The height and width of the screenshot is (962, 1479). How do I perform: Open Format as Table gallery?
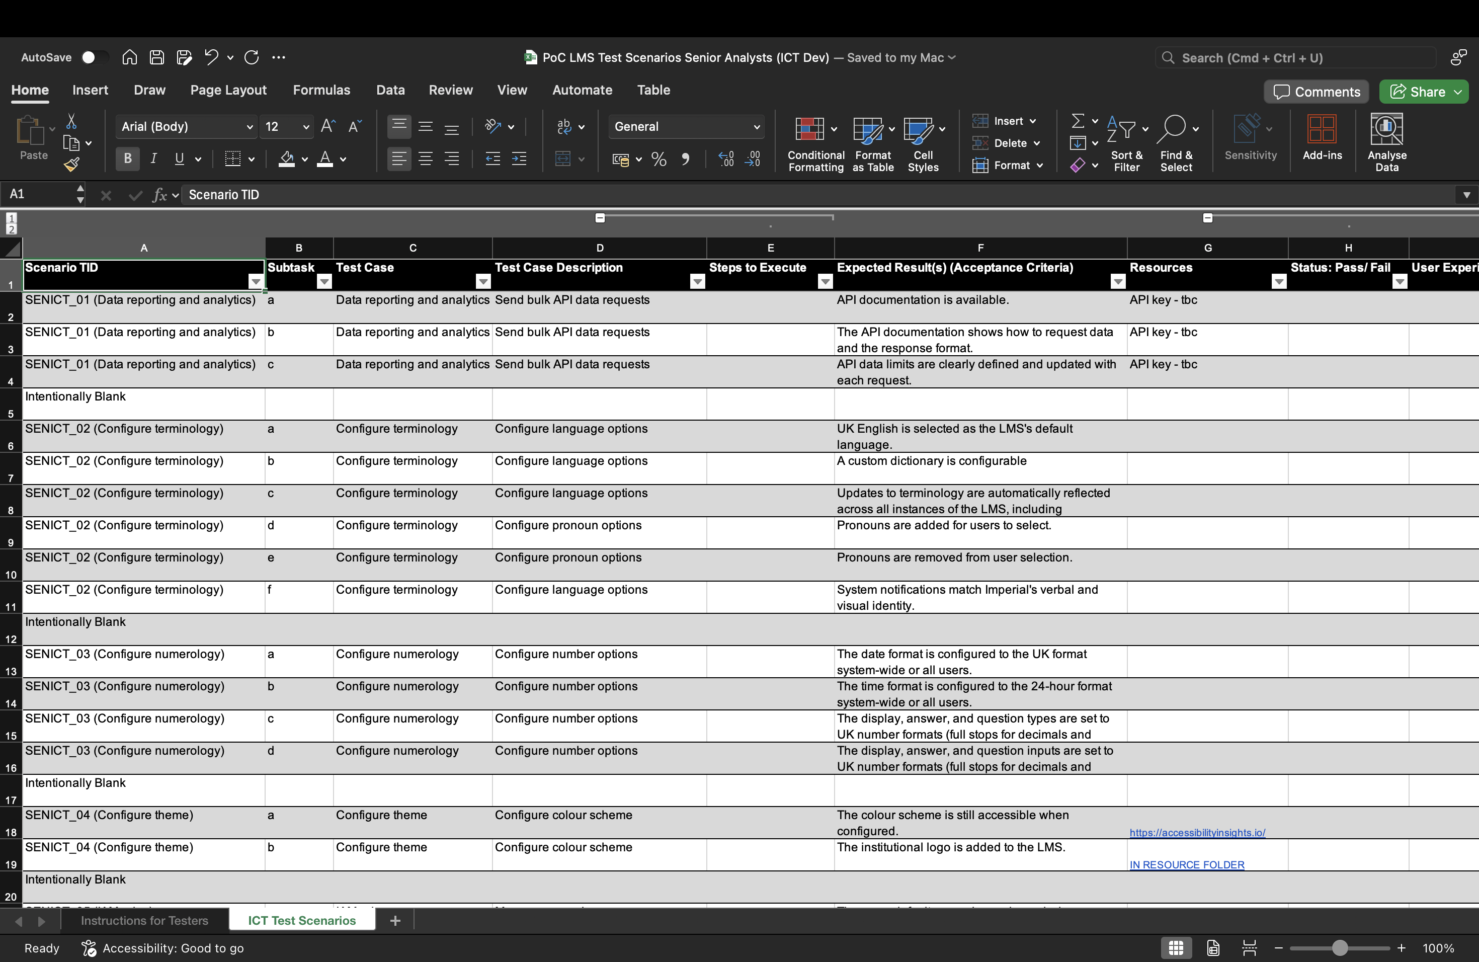(873, 143)
